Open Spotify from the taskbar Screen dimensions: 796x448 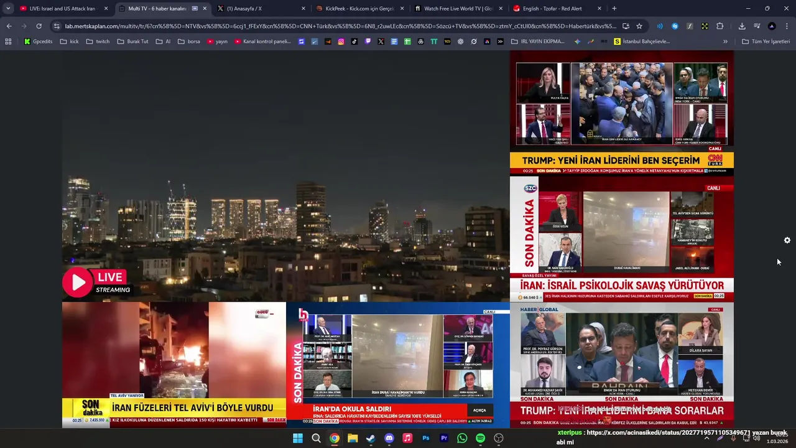coord(480,438)
